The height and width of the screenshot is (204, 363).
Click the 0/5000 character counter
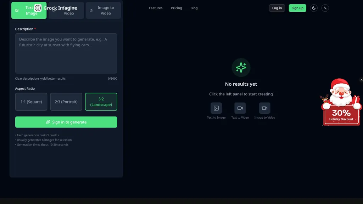click(x=112, y=79)
